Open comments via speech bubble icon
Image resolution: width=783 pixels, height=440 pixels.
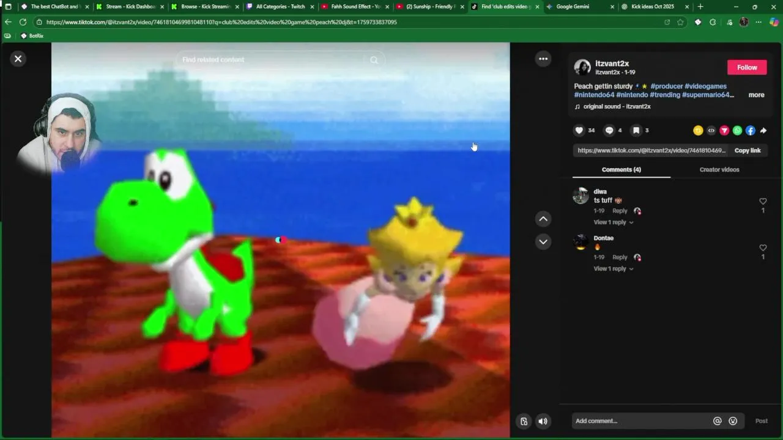[609, 130]
